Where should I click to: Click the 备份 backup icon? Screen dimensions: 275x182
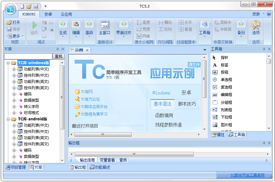click(241, 24)
